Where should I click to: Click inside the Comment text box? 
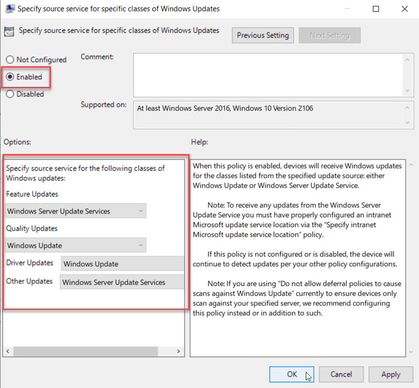tap(268, 75)
